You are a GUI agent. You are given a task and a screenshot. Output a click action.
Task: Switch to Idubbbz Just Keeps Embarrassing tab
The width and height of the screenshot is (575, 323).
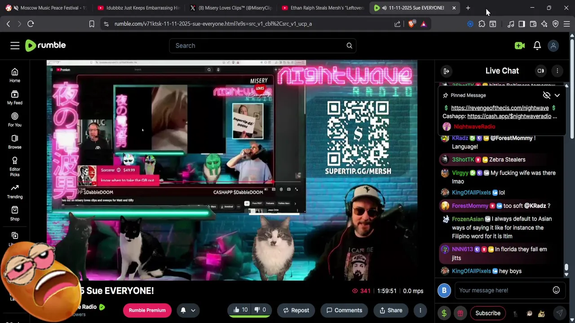tap(138, 8)
